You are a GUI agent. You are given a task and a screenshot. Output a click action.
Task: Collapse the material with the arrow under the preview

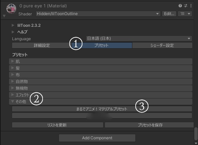(x=4, y=16)
